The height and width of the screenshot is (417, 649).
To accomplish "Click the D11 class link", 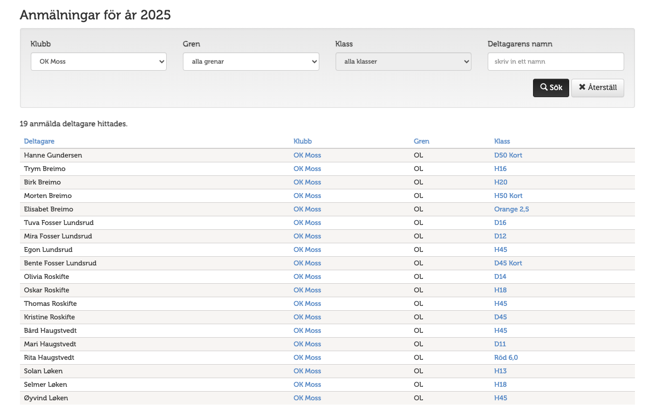I will pos(500,344).
